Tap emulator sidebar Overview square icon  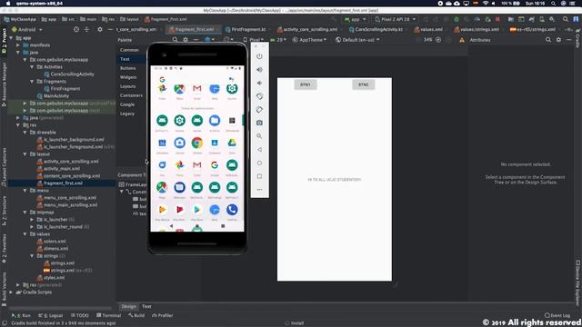click(x=259, y=176)
